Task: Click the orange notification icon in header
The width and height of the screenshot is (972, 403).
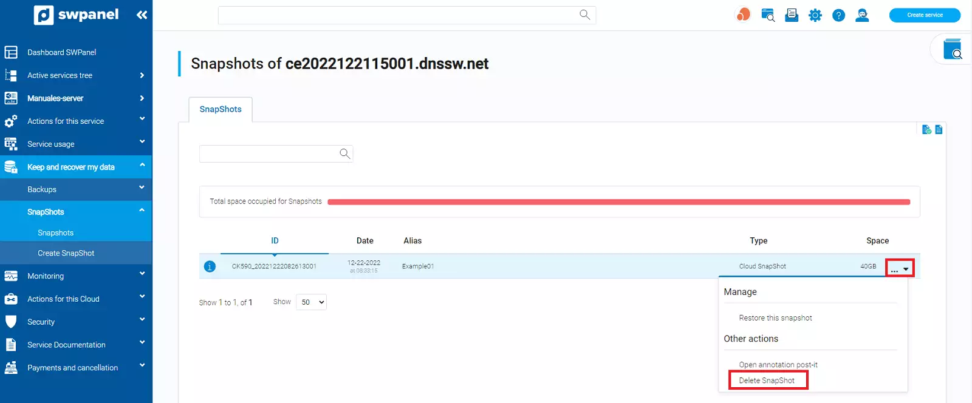Action: pos(743,15)
